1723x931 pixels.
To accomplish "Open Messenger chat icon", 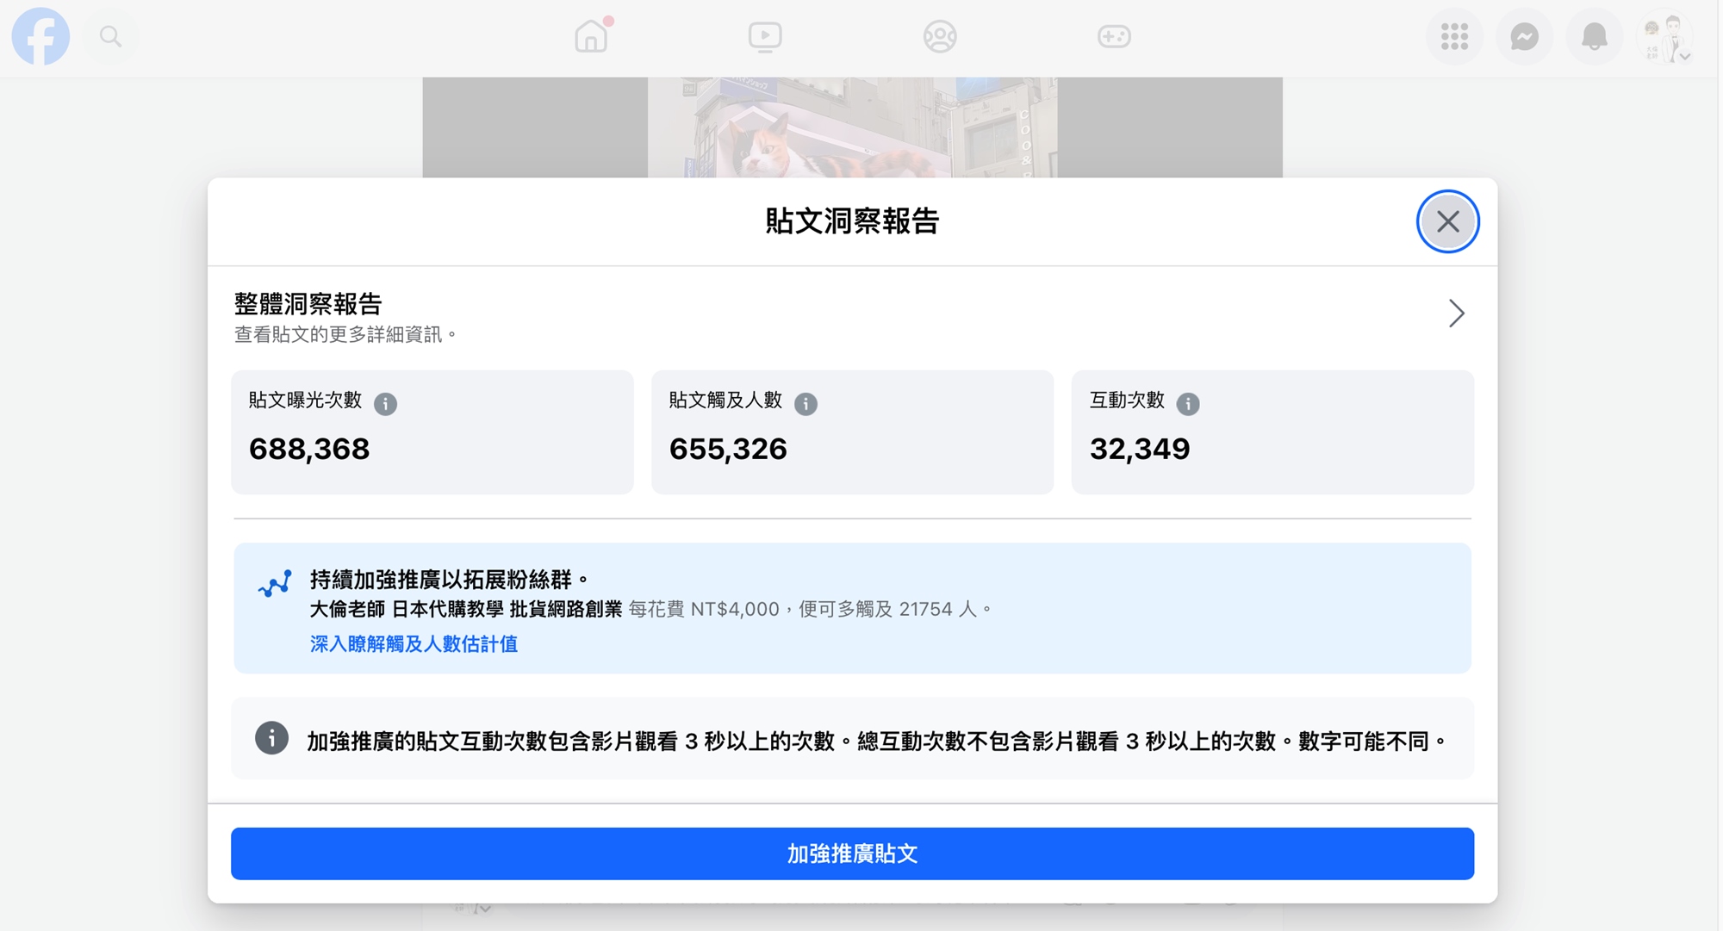I will point(1524,37).
